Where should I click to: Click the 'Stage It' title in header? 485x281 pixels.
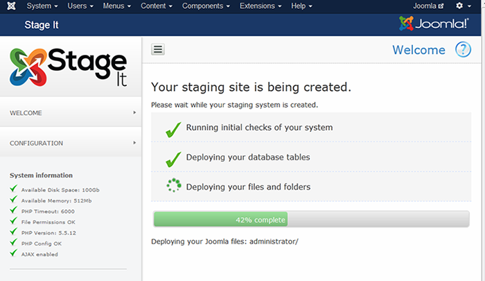(x=42, y=25)
